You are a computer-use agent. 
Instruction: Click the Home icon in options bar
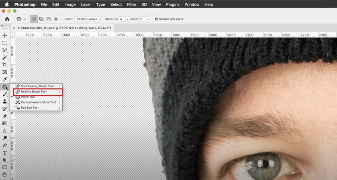(x=7, y=19)
